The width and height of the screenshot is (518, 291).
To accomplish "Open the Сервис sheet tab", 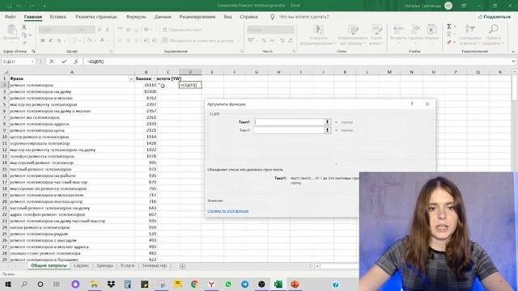I will [81, 266].
